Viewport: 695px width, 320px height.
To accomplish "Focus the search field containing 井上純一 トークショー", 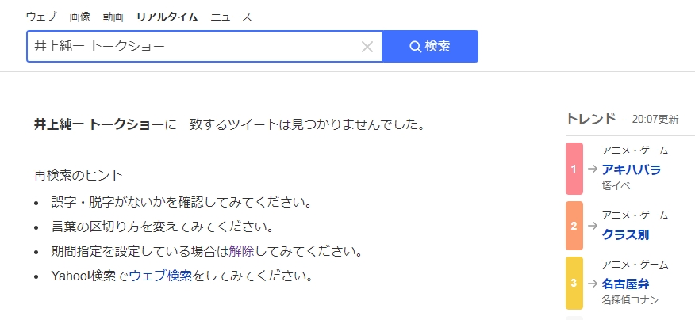I will (x=194, y=47).
